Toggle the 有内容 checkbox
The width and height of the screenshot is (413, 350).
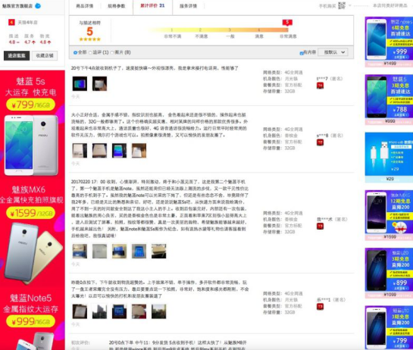[x=302, y=53]
